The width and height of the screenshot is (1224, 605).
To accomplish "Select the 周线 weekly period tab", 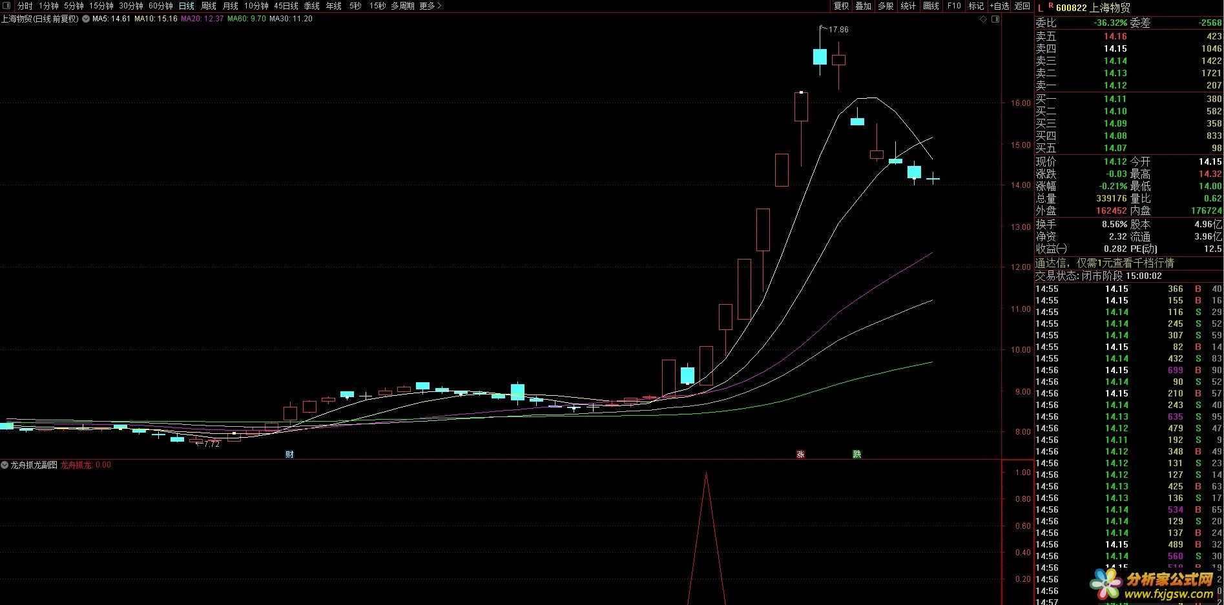I will (x=209, y=6).
